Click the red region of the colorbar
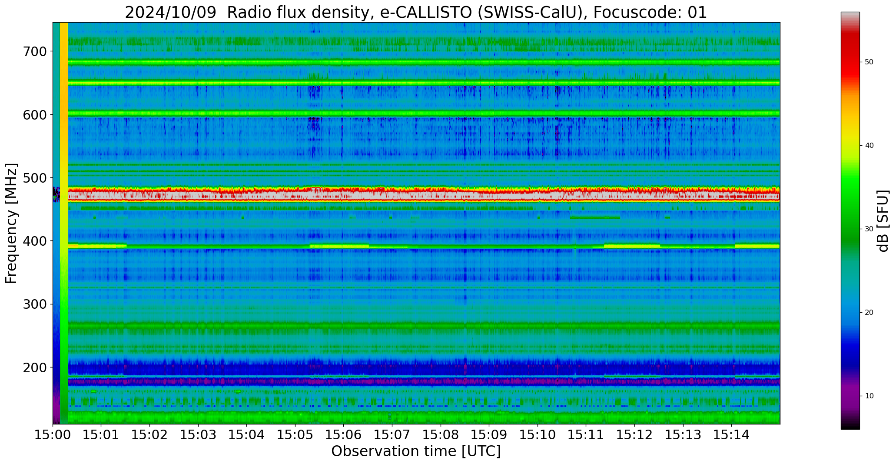 pos(850,61)
